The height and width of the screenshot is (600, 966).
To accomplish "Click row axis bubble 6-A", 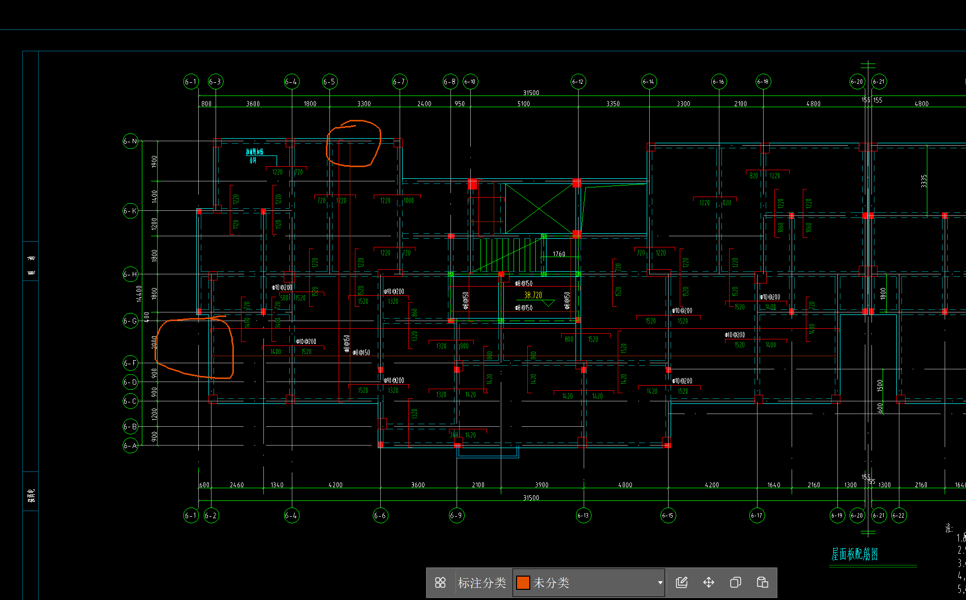I will point(131,446).
